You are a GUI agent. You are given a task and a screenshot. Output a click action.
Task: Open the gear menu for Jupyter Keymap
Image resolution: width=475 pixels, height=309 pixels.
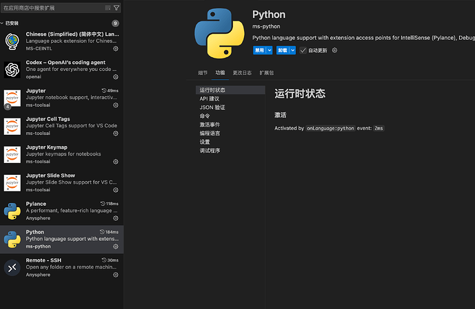(x=115, y=162)
